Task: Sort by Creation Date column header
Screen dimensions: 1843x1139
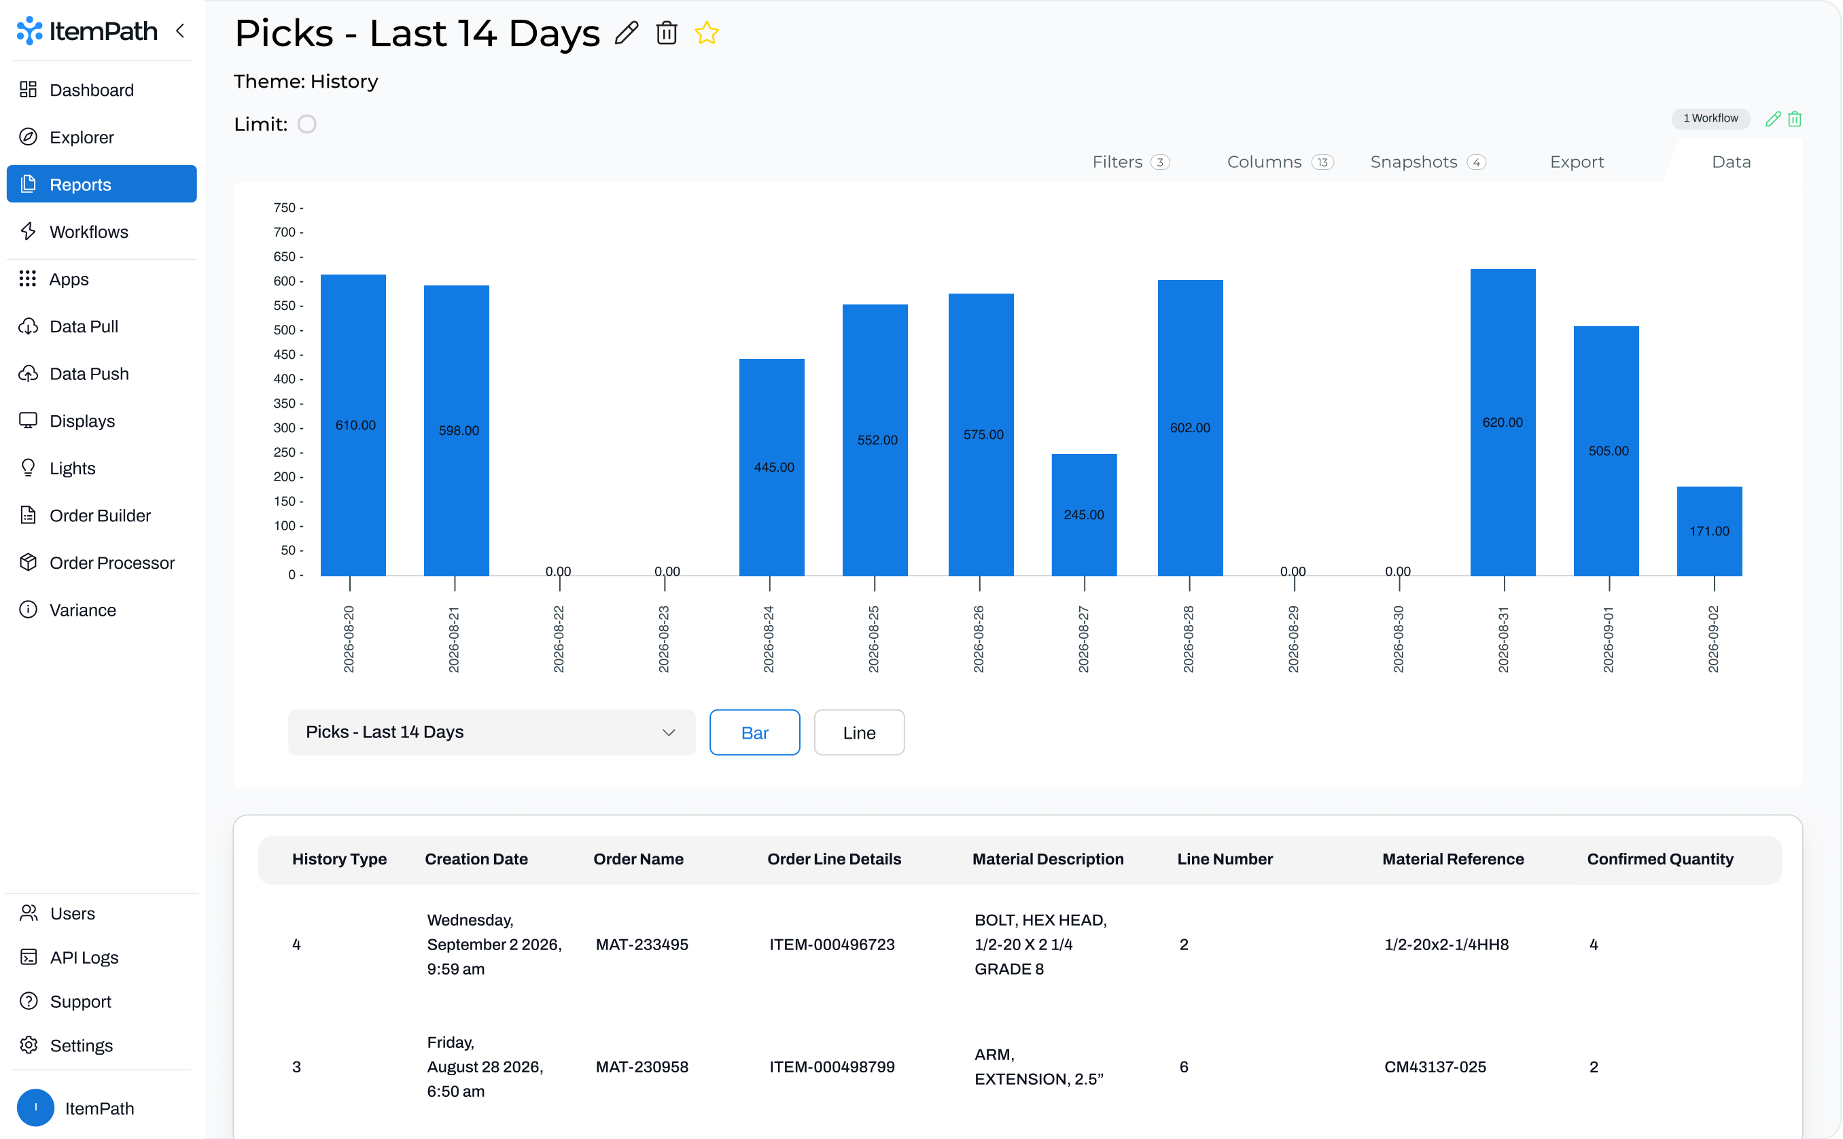Action: (476, 859)
